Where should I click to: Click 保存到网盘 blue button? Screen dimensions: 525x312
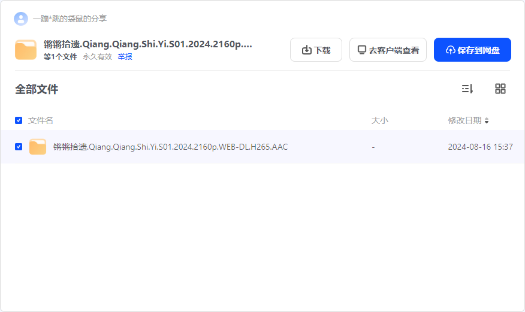coord(472,50)
